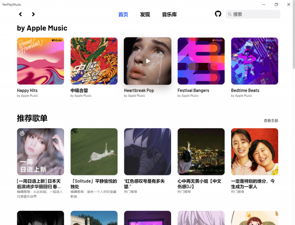Click the Bedtime Beats title

tap(245, 90)
